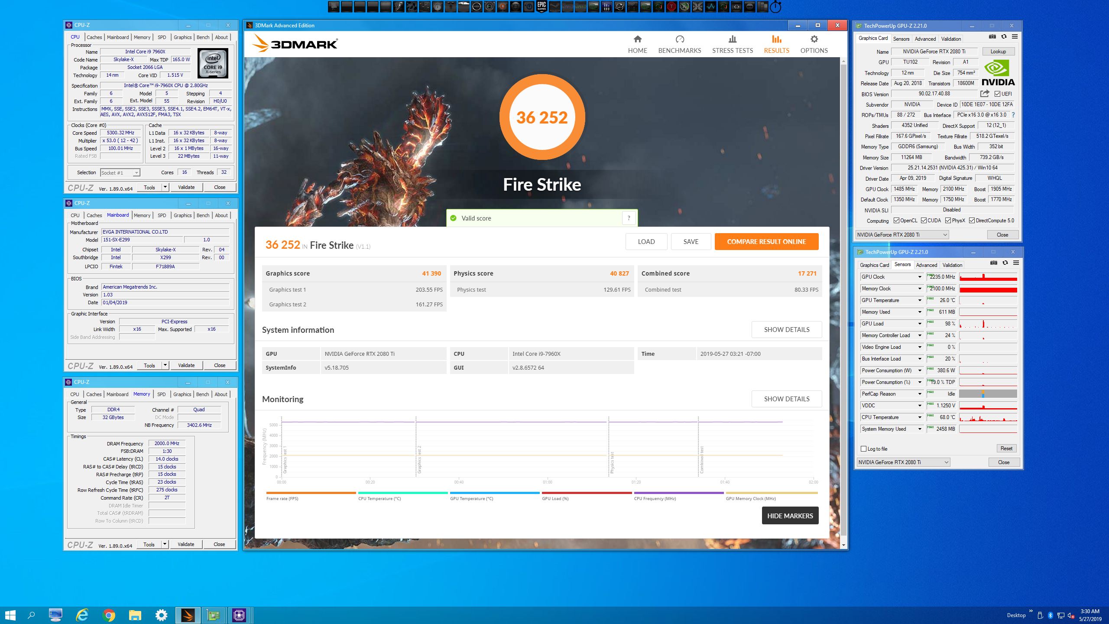Click the Valid score help question mark
Screen dimensions: 1109x624
pyautogui.click(x=629, y=218)
